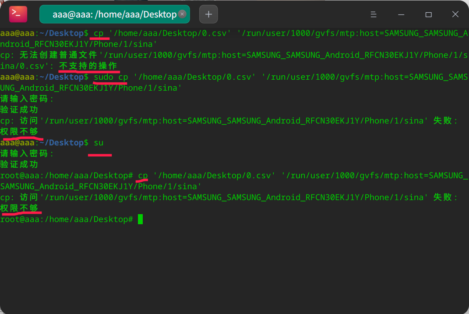The height and width of the screenshot is (314, 469).
Task: Click the second '验证成功' line above root prompt
Action: (19, 165)
